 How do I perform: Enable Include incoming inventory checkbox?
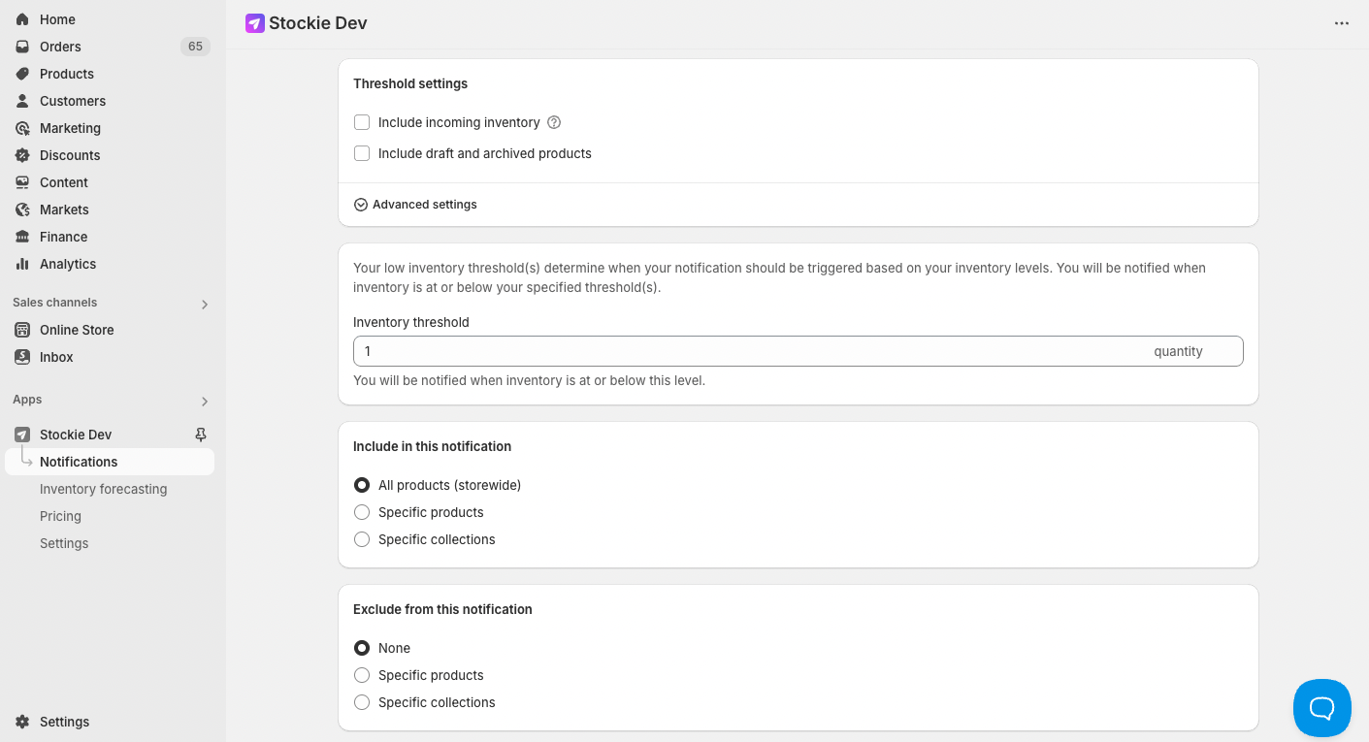tap(362, 122)
